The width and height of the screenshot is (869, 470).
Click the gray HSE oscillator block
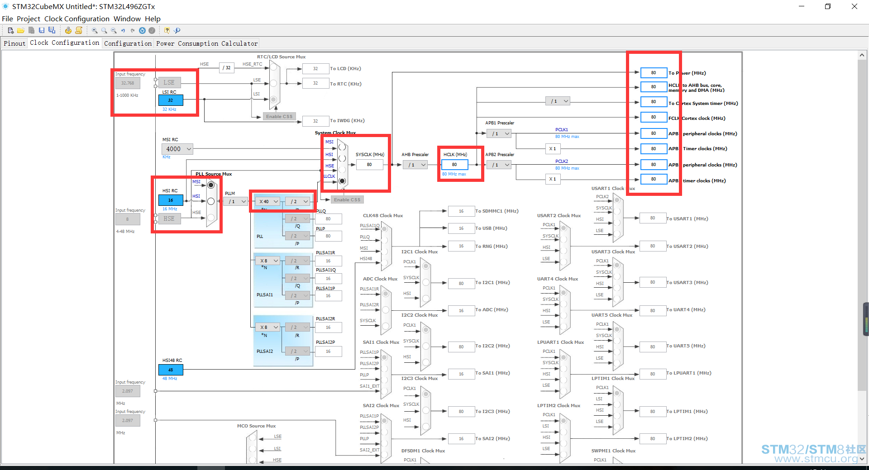[x=169, y=218]
